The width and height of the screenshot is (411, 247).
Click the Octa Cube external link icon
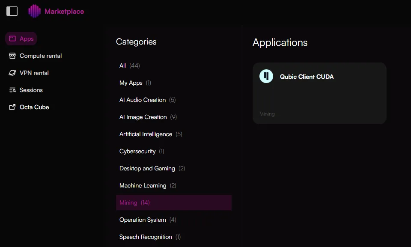[x=12, y=107]
